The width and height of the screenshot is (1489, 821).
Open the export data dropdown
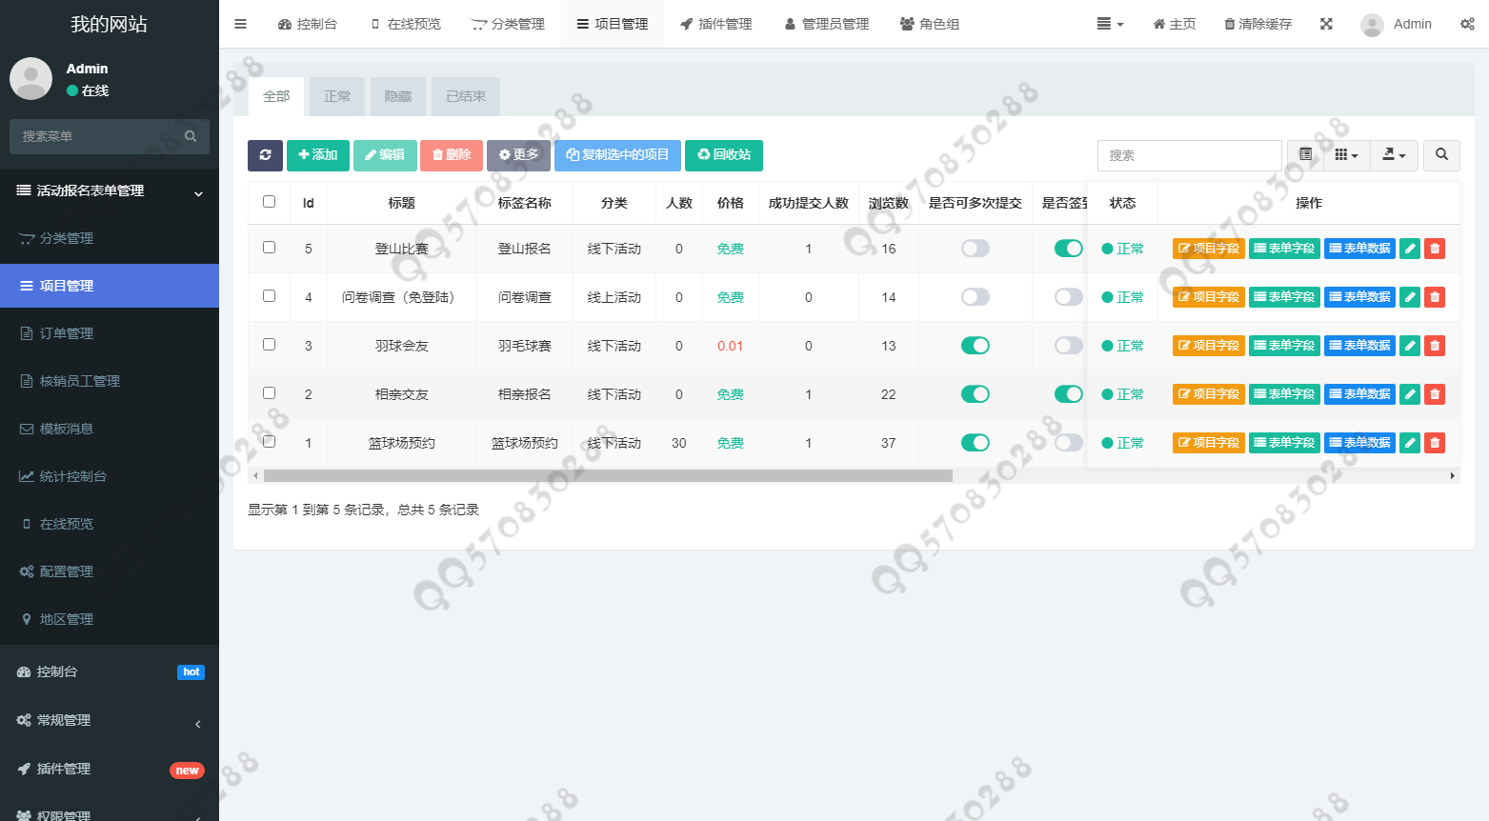(1394, 155)
